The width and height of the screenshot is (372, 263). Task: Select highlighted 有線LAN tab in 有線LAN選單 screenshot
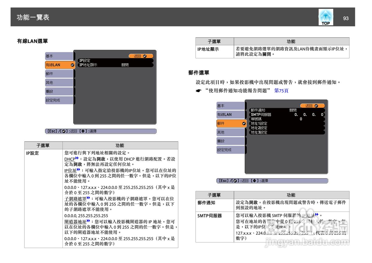60,65
